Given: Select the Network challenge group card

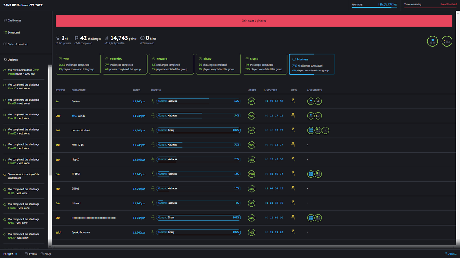Looking at the screenshot, I should pyautogui.click(x=171, y=64).
